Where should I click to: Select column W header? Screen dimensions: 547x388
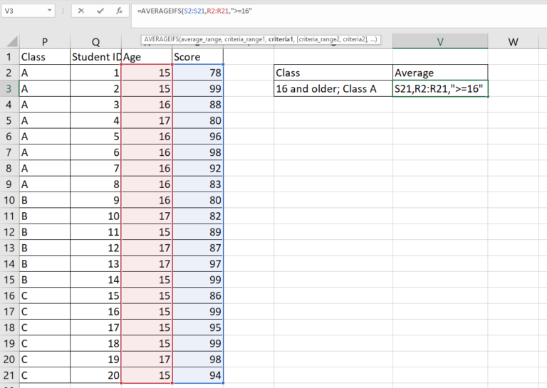tap(513, 42)
